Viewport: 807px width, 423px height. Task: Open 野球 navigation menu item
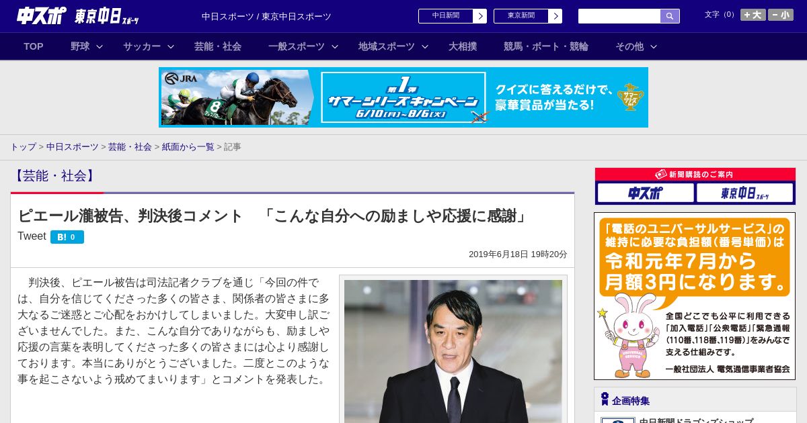point(80,46)
